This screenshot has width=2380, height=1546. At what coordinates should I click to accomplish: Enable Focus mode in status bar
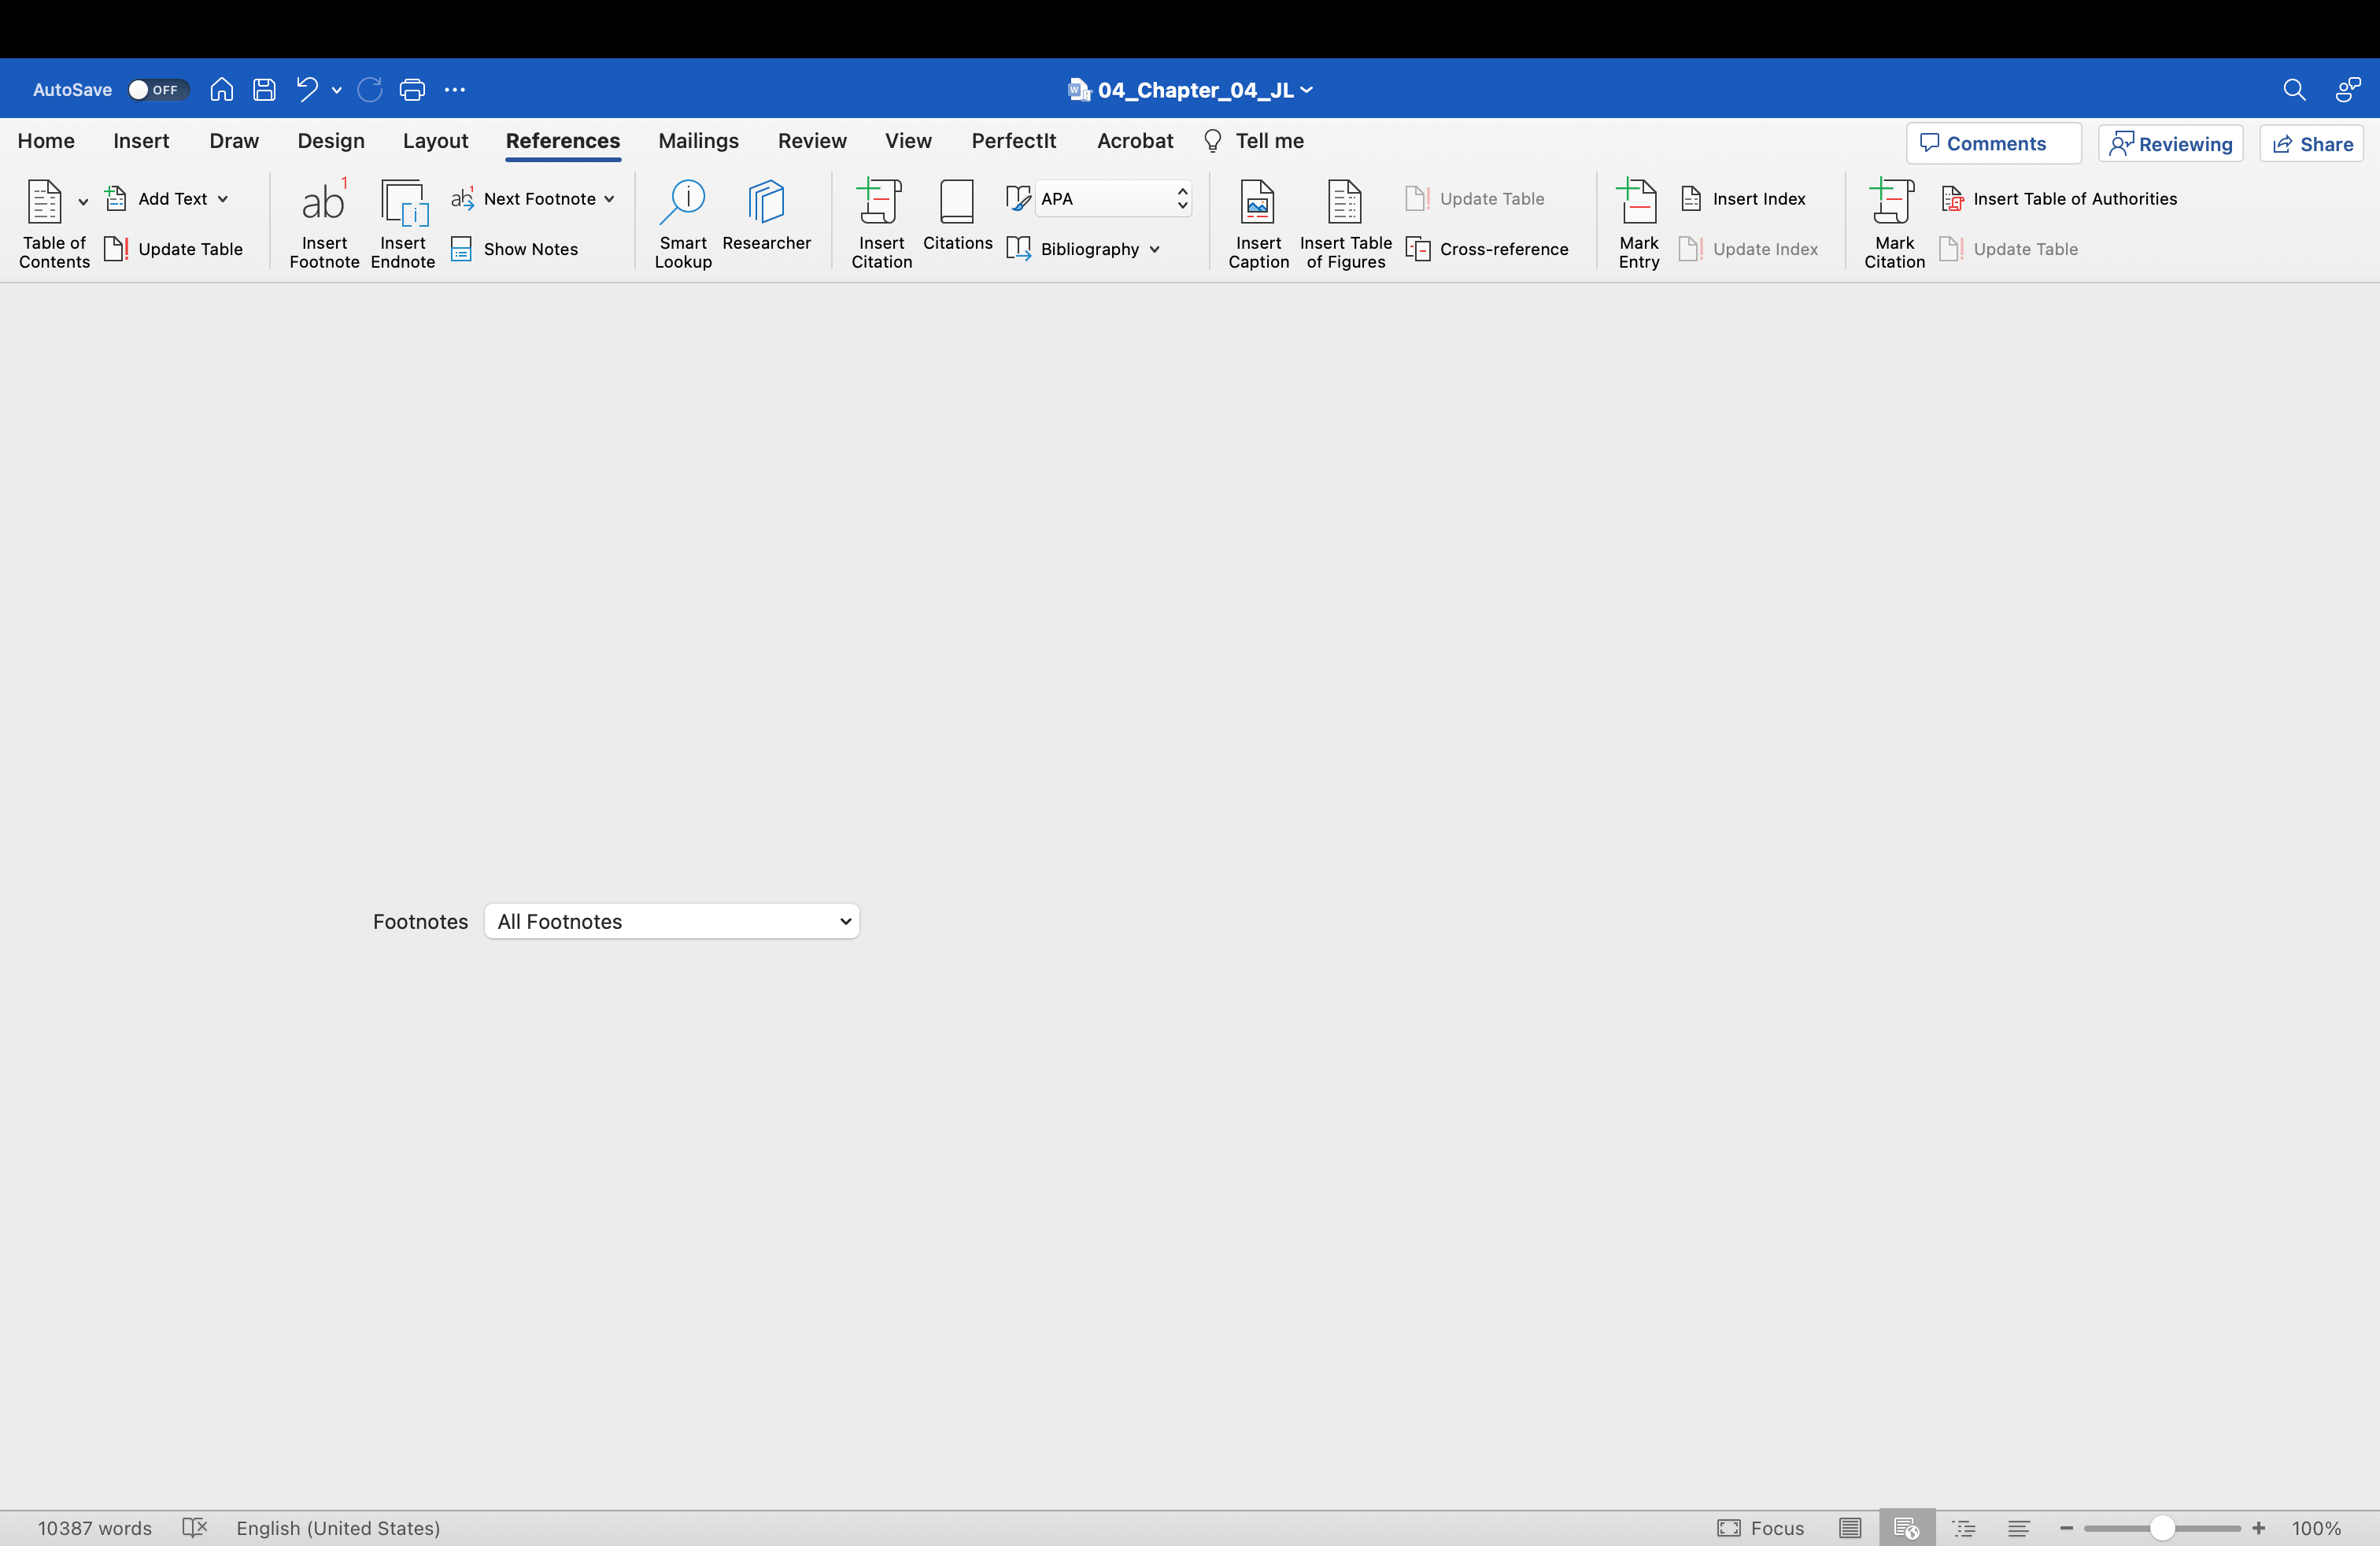coord(1761,1527)
